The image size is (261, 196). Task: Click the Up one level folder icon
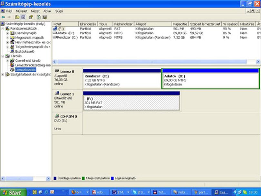point(17,17)
